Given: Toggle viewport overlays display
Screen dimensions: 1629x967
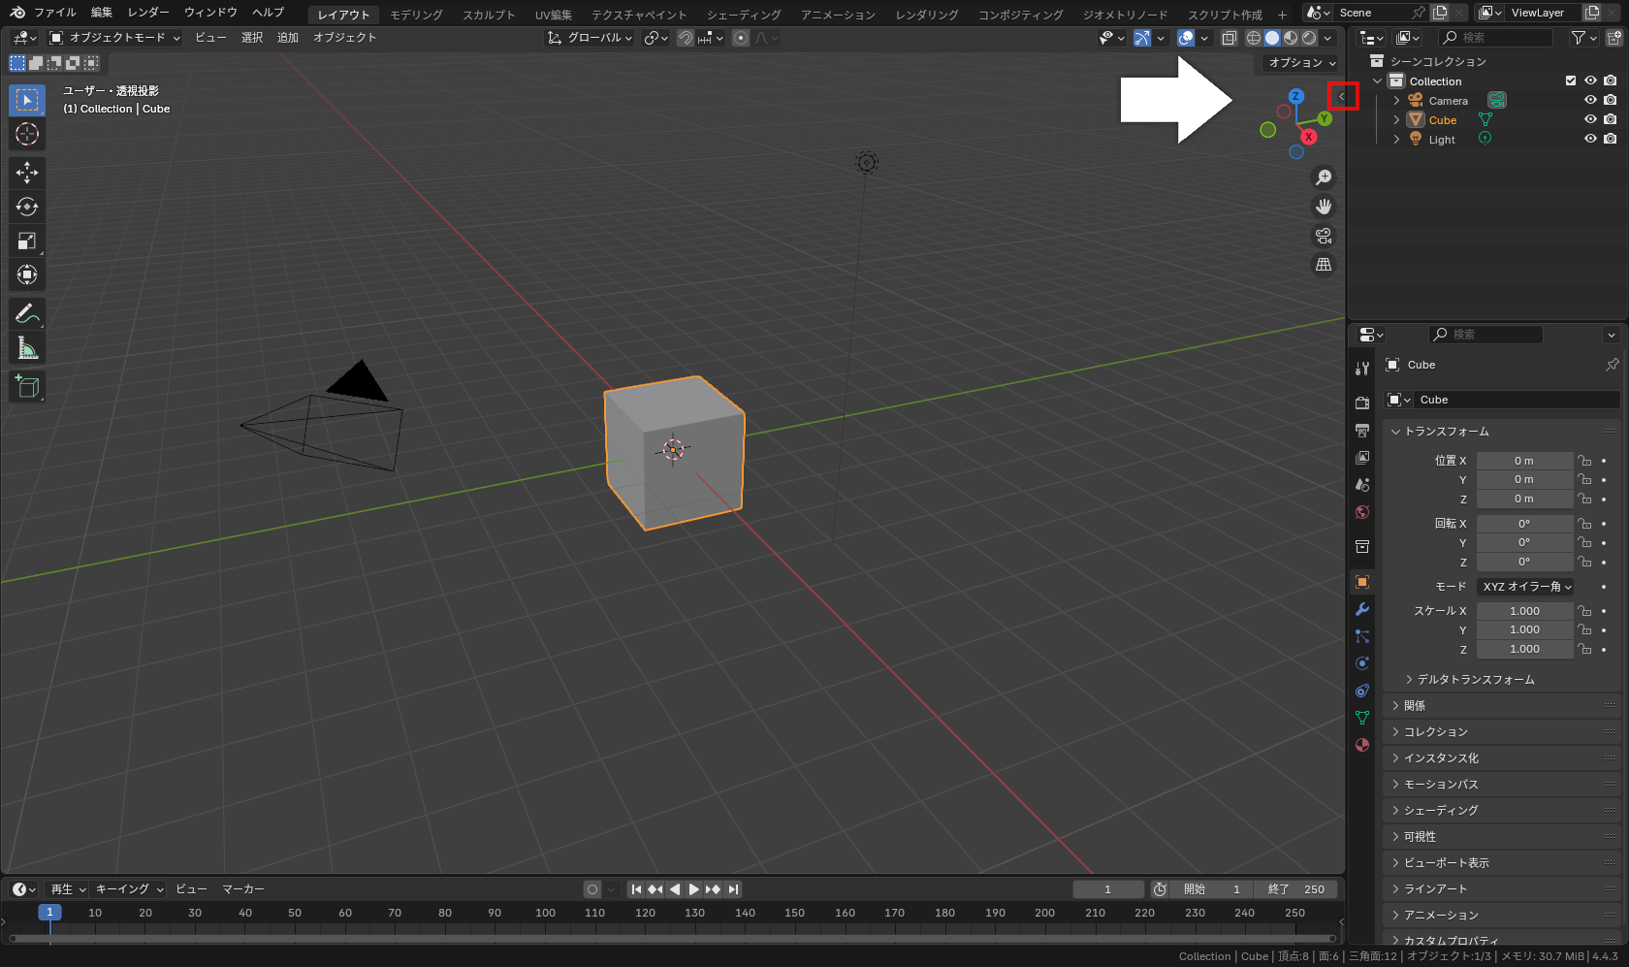Looking at the screenshot, I should click(1186, 38).
